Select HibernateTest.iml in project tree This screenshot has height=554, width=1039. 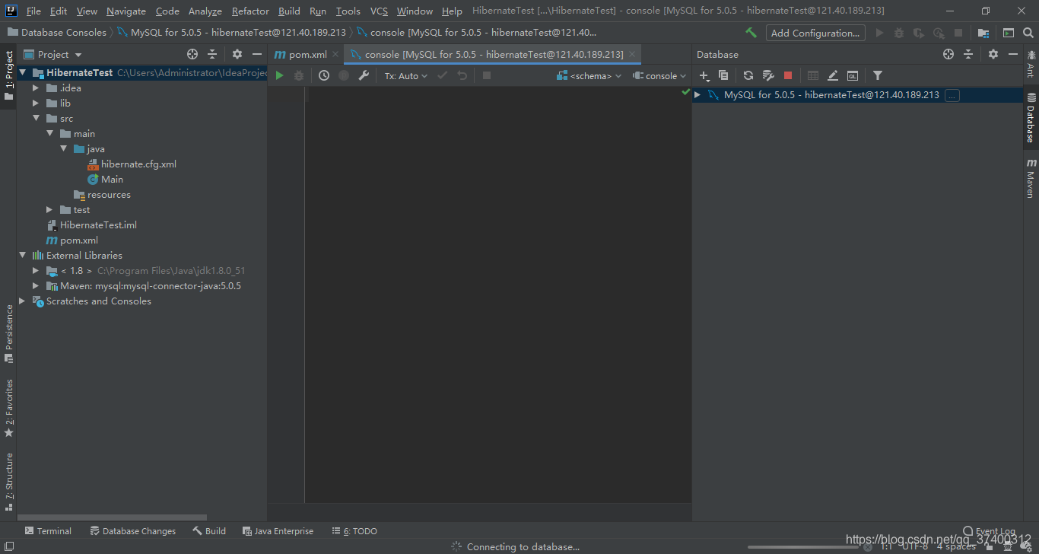click(91, 224)
